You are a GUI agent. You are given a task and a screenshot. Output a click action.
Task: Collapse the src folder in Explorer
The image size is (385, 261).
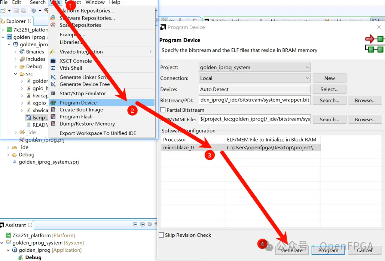point(16,74)
